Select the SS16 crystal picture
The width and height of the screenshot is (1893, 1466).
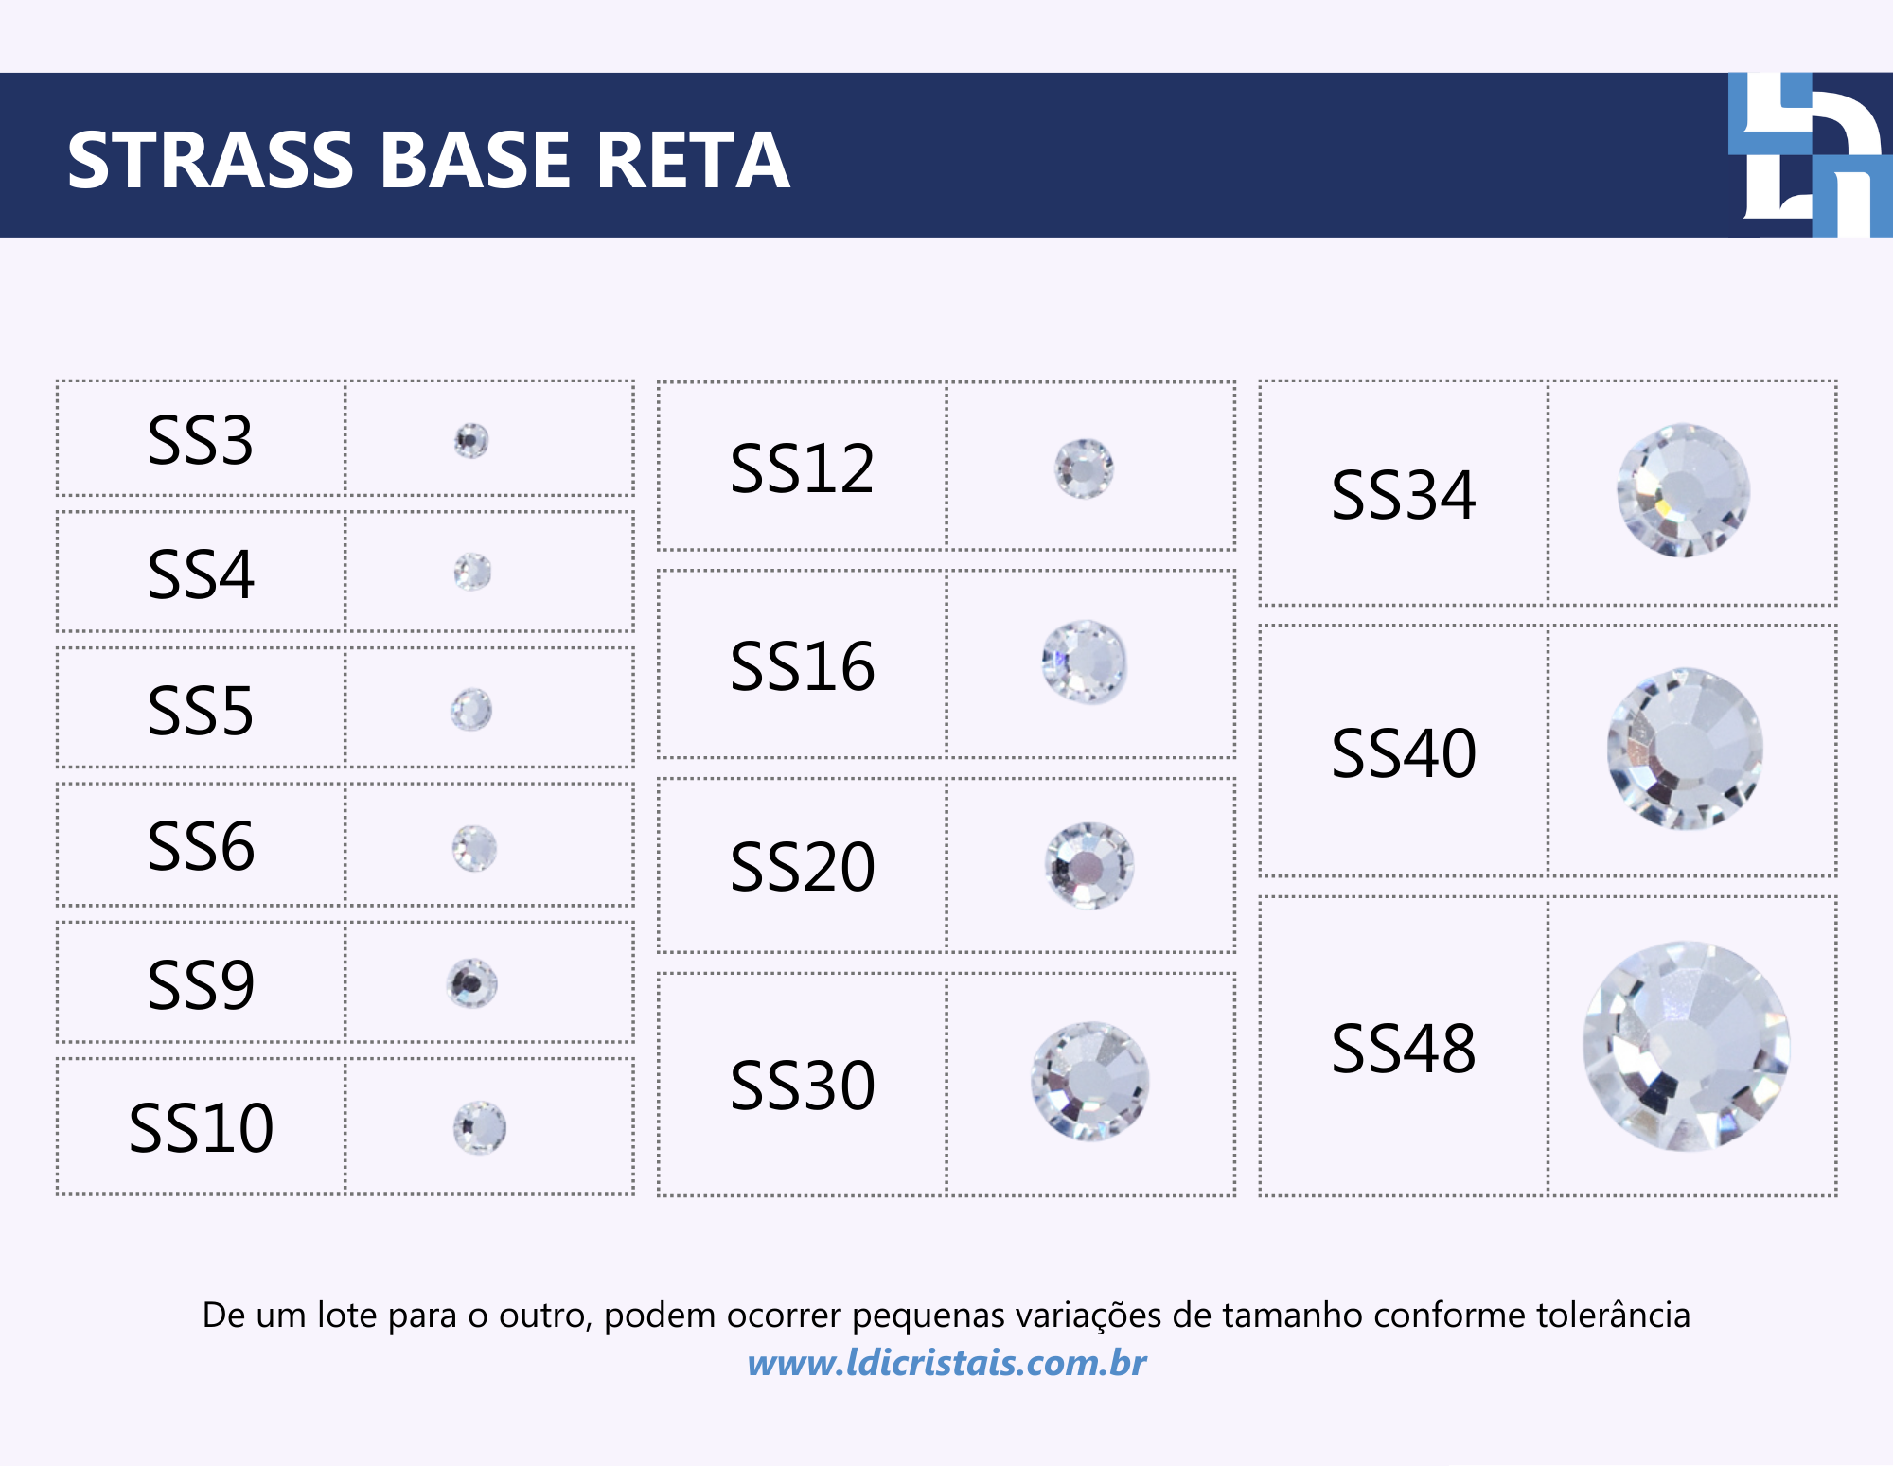pyautogui.click(x=1085, y=662)
